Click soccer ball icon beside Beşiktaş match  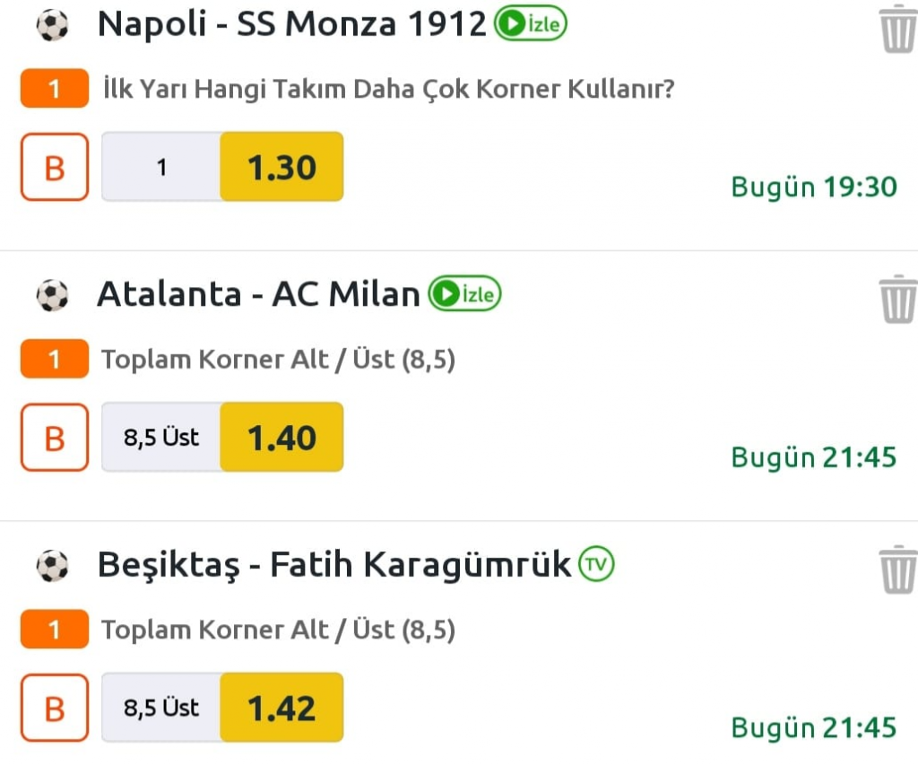tap(52, 565)
